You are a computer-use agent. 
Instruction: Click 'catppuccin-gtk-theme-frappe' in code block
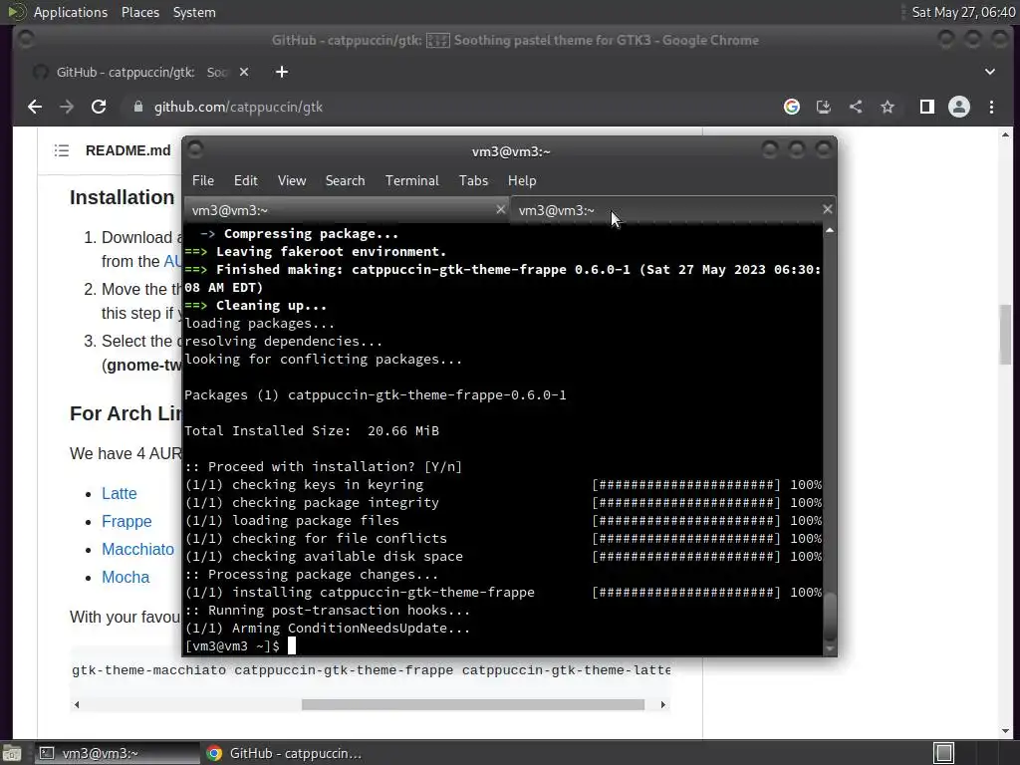[x=344, y=670]
